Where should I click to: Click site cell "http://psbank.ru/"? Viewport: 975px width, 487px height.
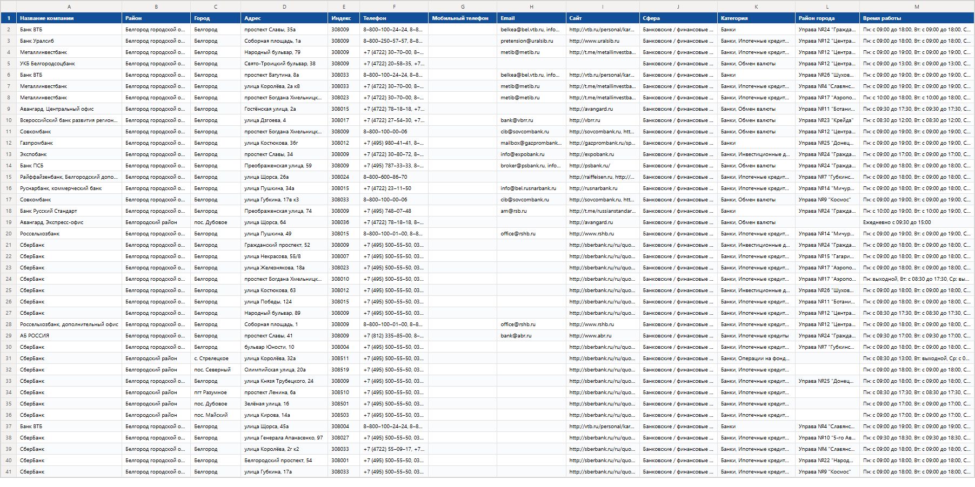click(603, 166)
